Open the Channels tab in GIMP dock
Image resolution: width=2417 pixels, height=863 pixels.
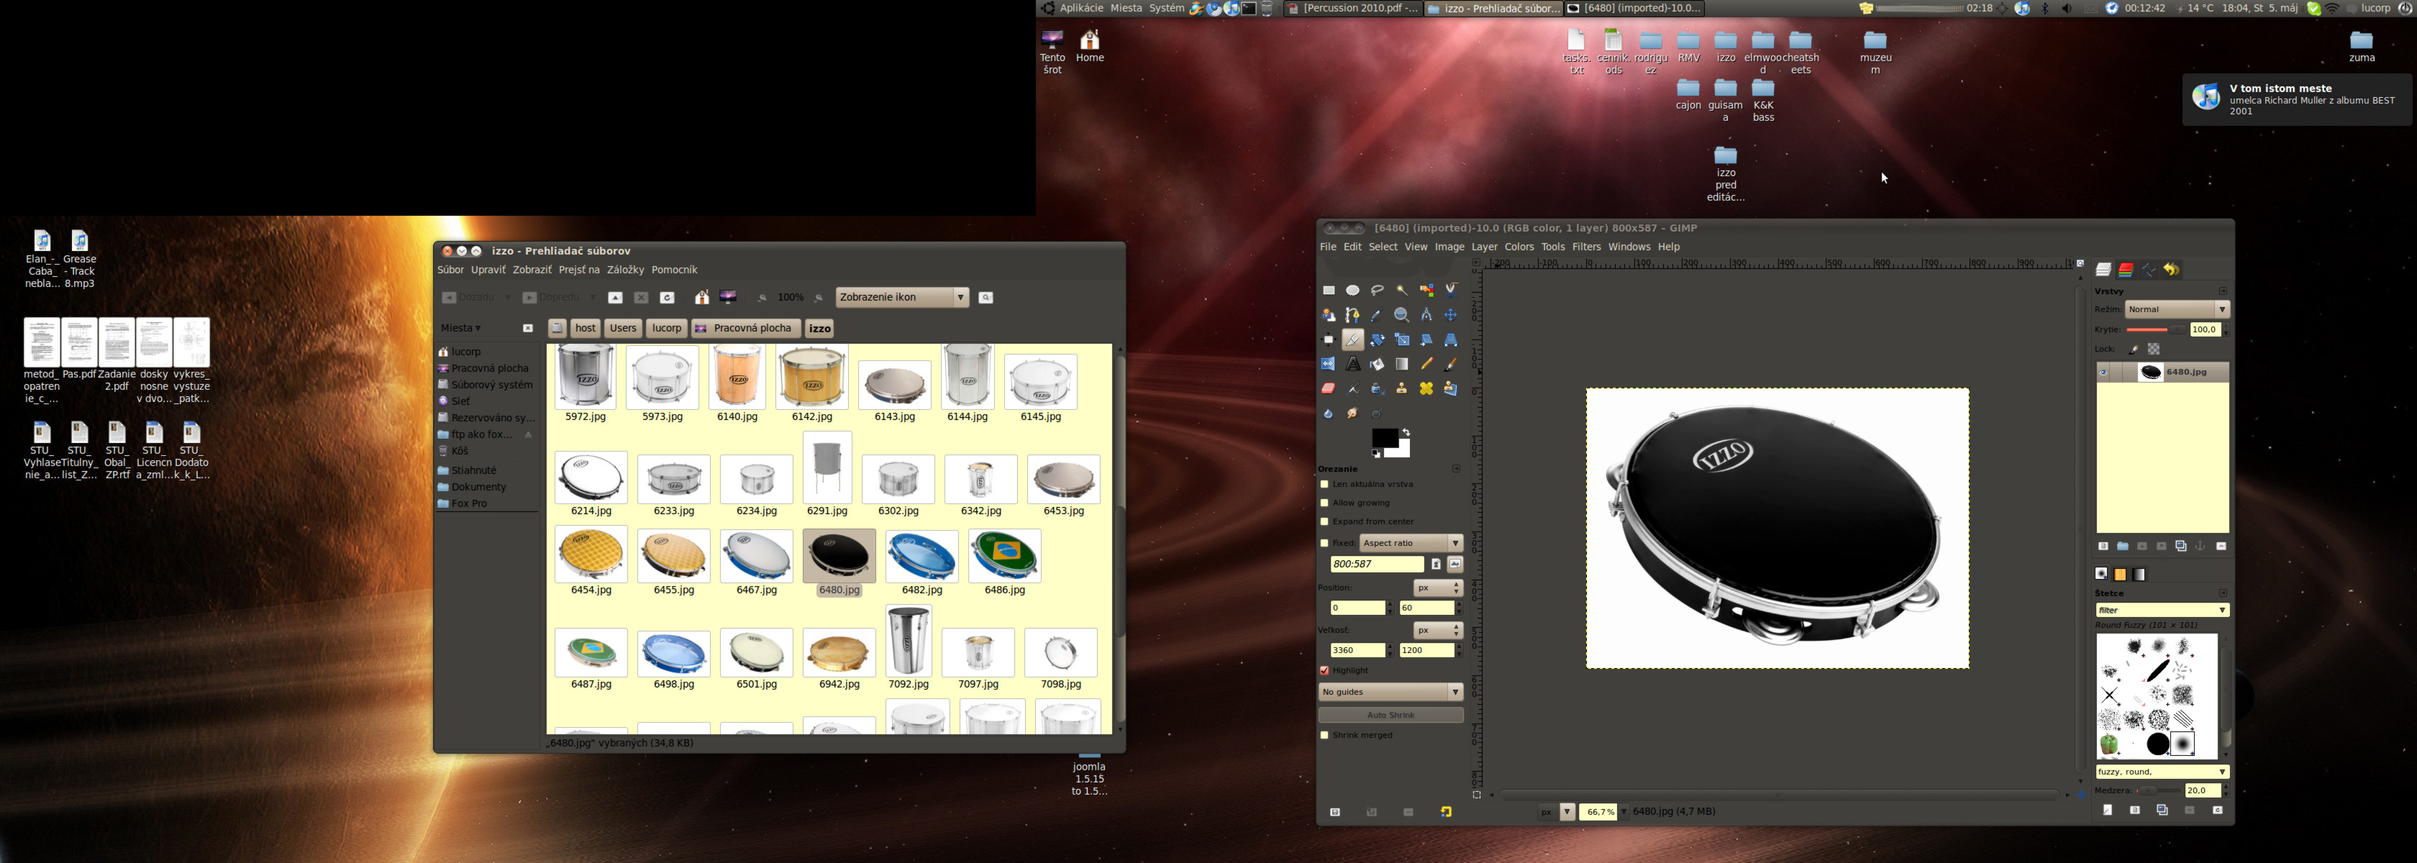point(2126,269)
